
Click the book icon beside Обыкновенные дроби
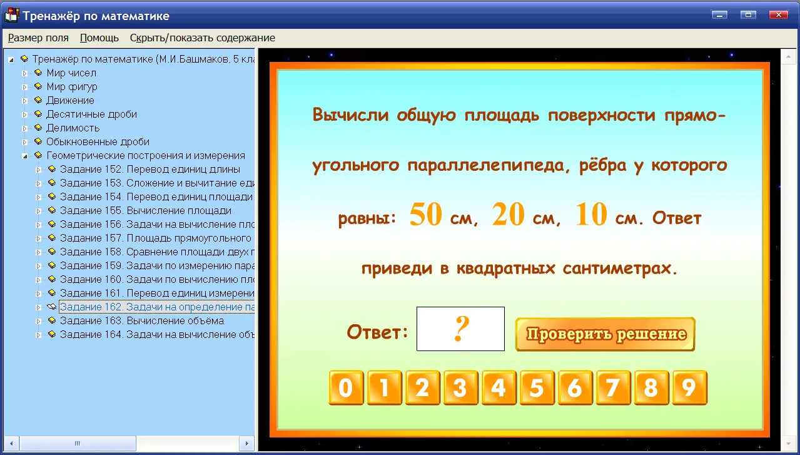38,141
